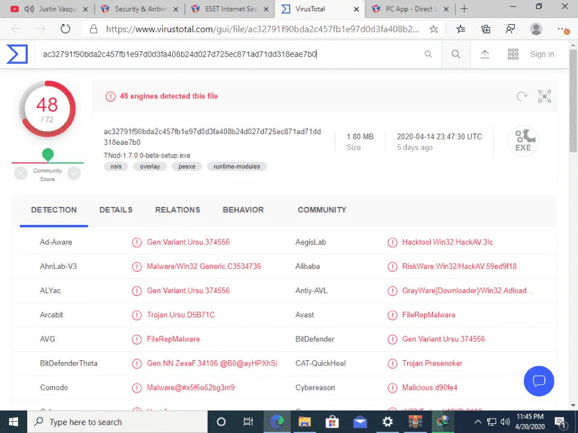Click AegisLab result Hacktool.Win32.HackAV.3!c
Image resolution: width=578 pixels, height=433 pixels.
(x=447, y=242)
